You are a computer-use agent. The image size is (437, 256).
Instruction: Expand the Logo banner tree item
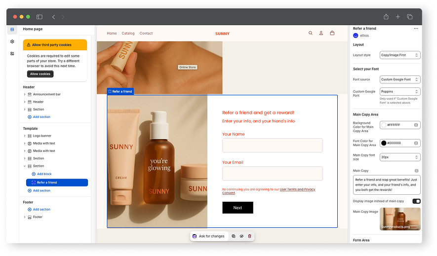tap(25, 136)
